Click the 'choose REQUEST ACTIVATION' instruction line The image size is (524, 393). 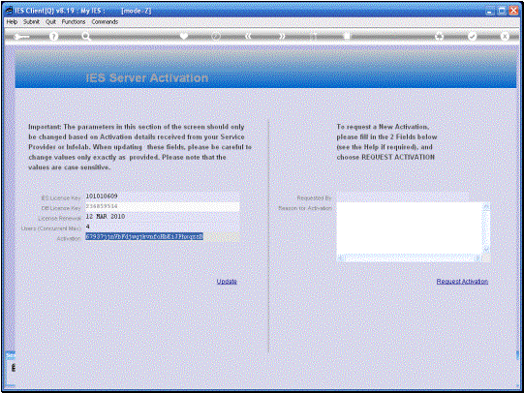click(x=385, y=157)
